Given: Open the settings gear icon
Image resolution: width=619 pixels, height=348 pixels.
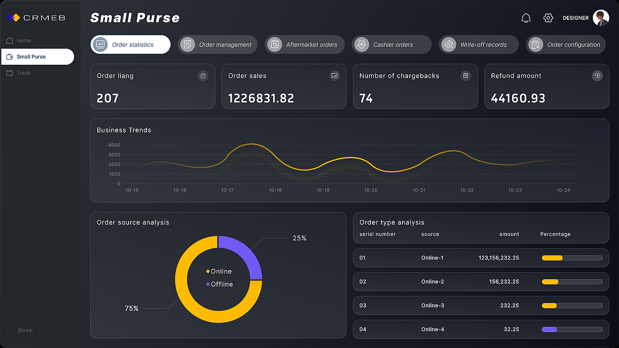Looking at the screenshot, I should coord(548,18).
